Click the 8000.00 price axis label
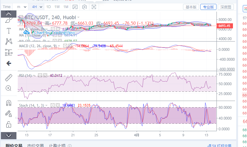The image size is (247, 147). pos(225,20)
